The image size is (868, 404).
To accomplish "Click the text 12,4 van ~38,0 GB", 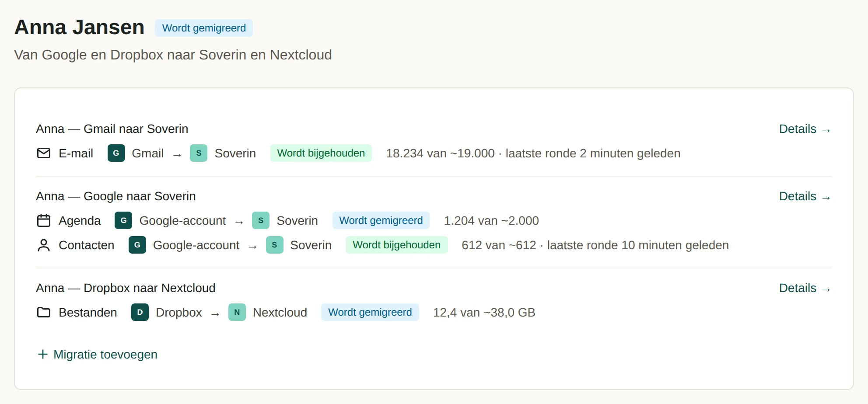I will (484, 313).
